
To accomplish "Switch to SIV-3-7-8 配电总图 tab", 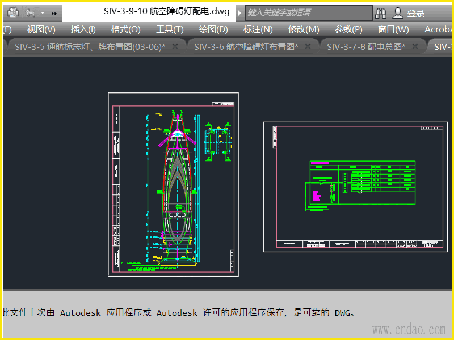I will [x=366, y=46].
